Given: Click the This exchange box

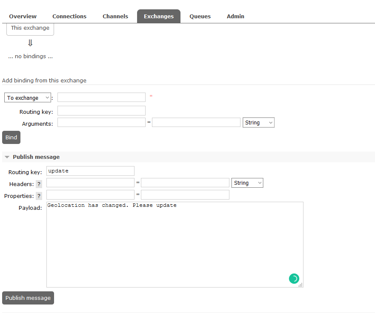Looking at the screenshot, I should click(30, 28).
